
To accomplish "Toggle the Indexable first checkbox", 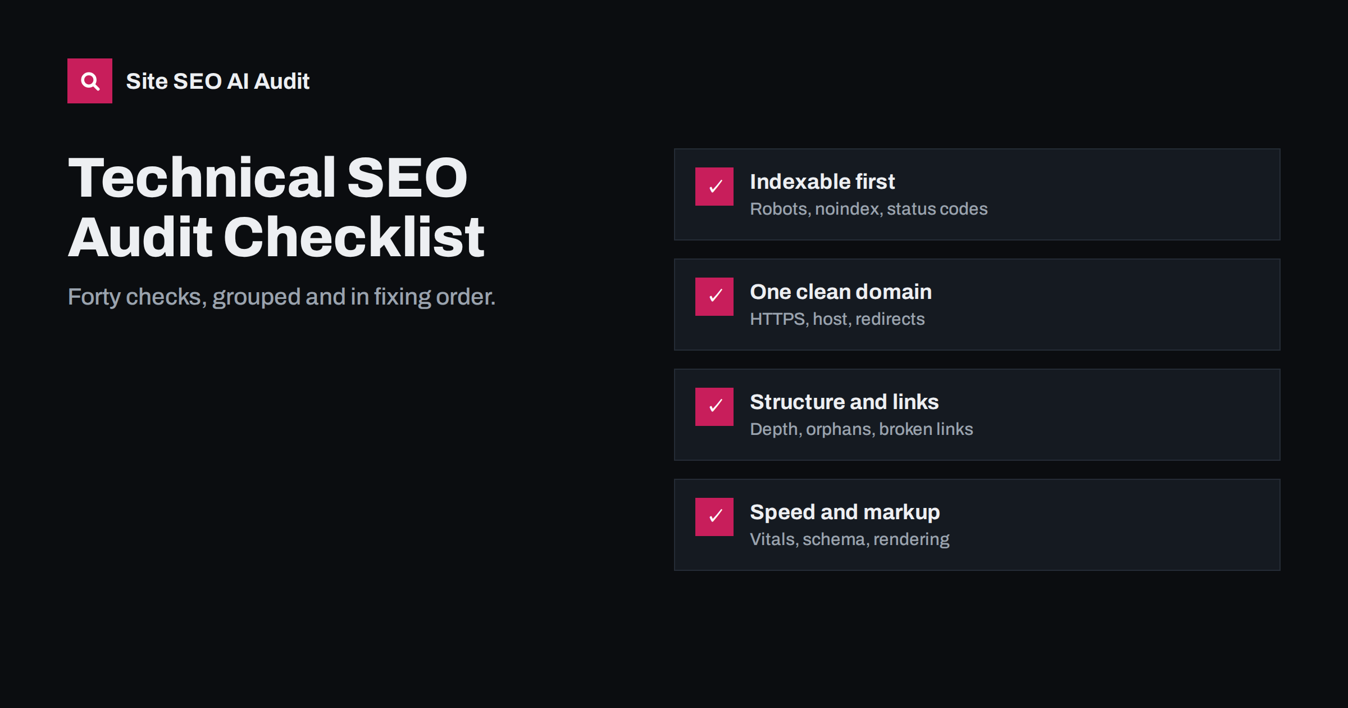I will [714, 187].
